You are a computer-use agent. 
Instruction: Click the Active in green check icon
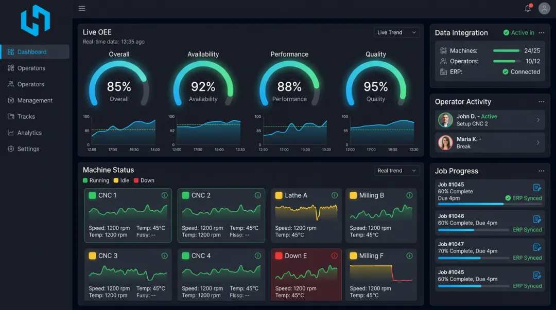506,32
